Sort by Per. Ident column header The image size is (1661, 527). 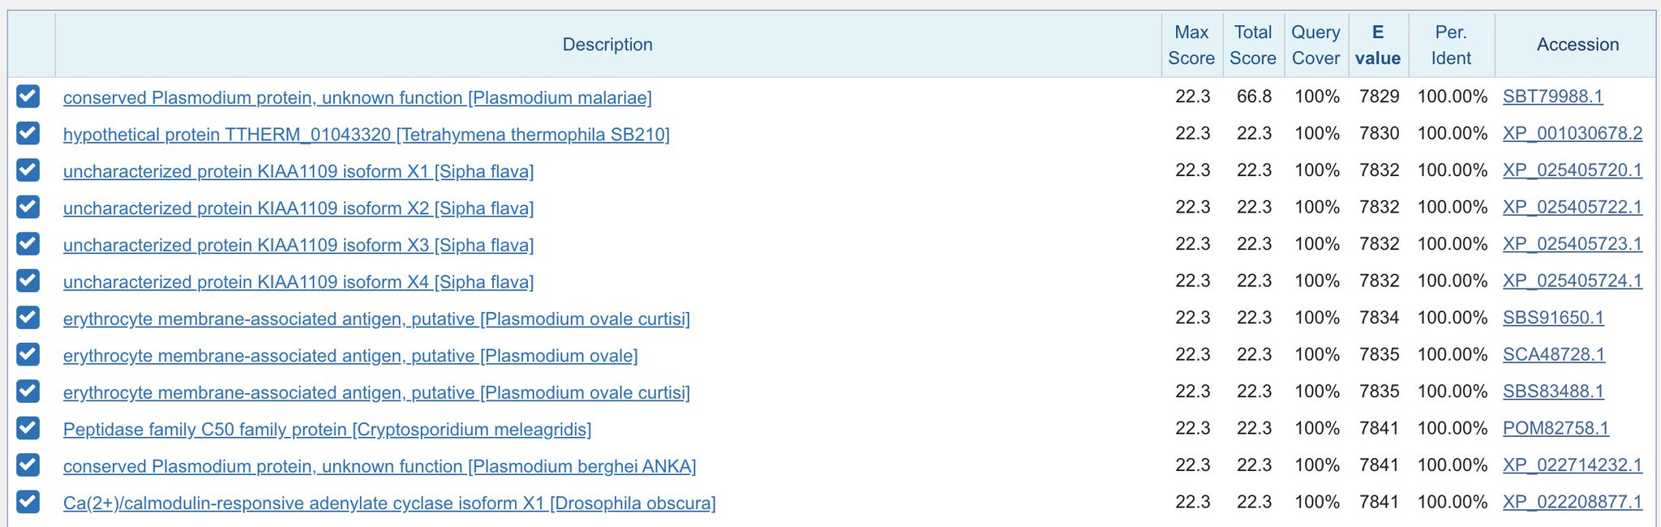point(1451,45)
